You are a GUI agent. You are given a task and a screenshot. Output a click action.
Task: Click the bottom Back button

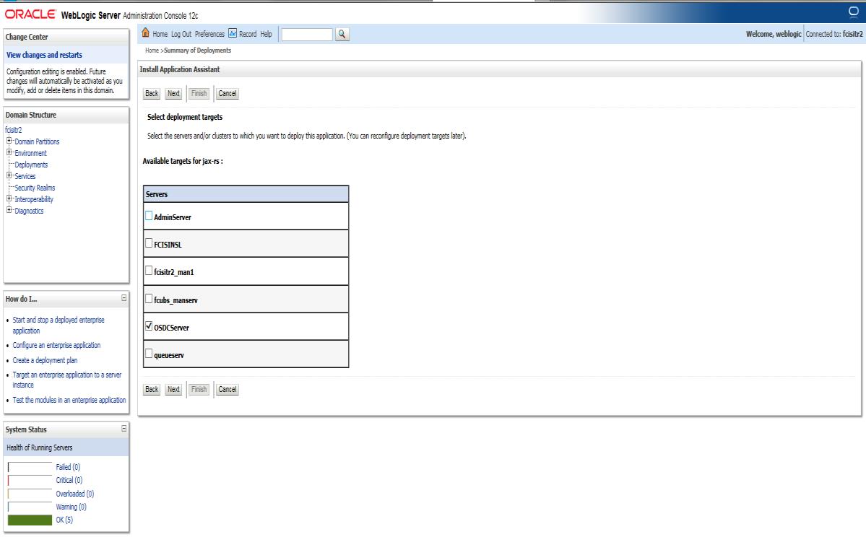[x=152, y=389]
